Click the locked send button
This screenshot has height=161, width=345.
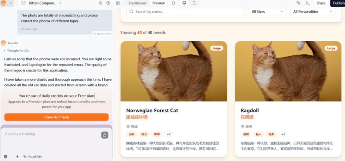coord(105,135)
